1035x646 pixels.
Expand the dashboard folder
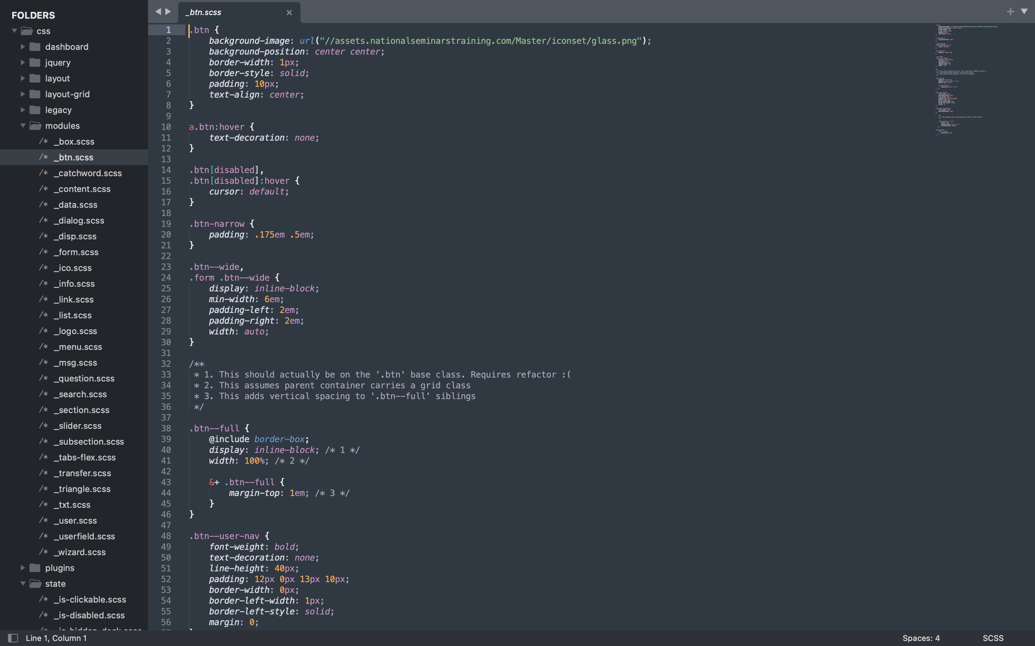[x=23, y=47]
